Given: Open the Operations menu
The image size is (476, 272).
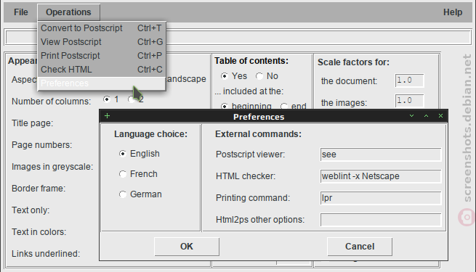Looking at the screenshot, I should (68, 12).
